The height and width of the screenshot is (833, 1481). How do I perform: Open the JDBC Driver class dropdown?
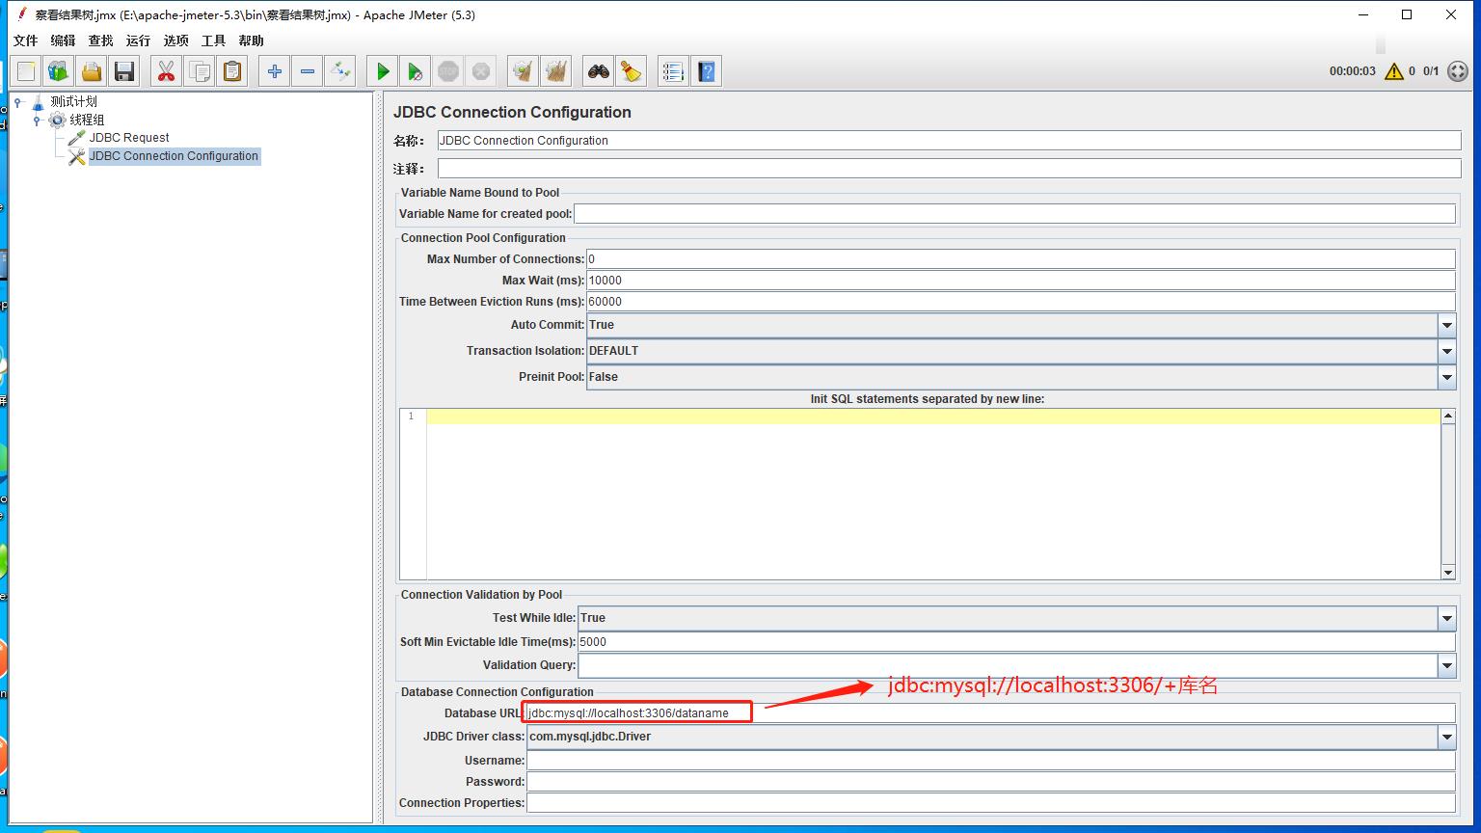coord(1446,737)
